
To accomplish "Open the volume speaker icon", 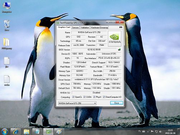I will pos(161,131).
